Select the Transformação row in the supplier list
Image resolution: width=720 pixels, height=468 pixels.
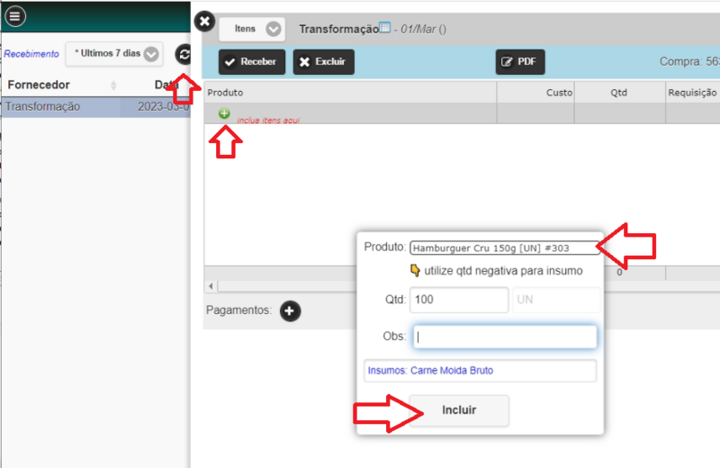pos(95,106)
